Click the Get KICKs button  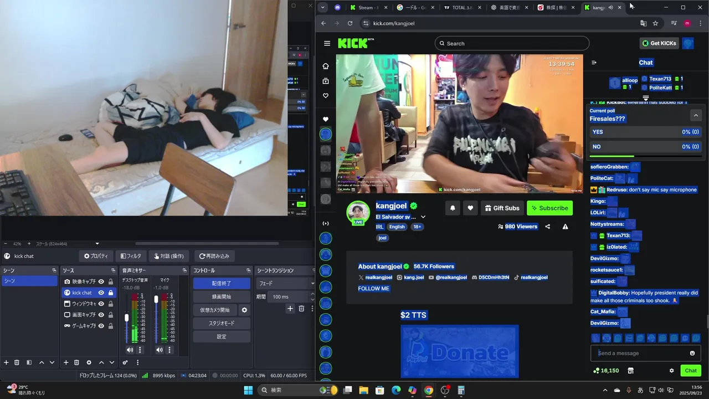(659, 43)
